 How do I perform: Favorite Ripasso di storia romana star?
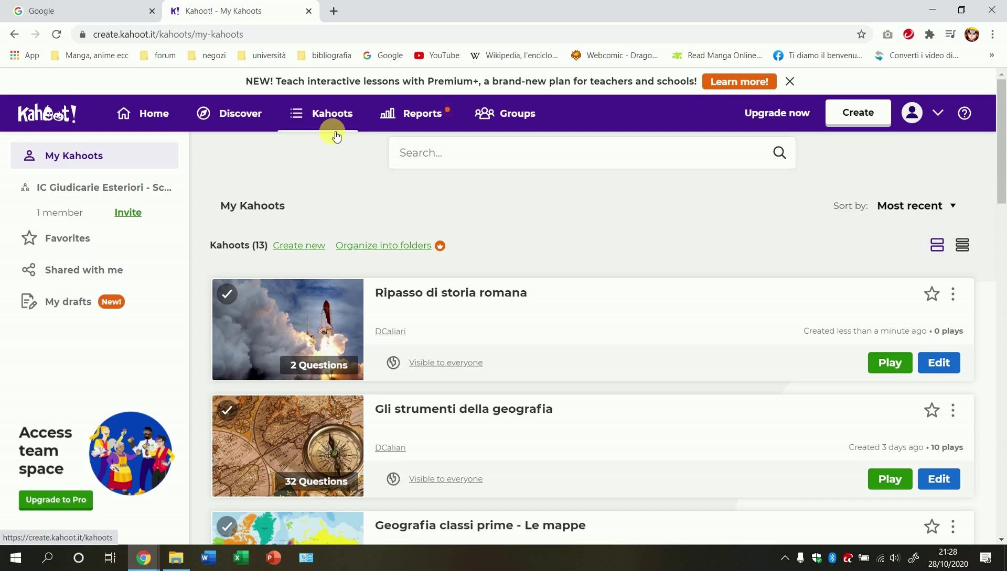tap(931, 294)
